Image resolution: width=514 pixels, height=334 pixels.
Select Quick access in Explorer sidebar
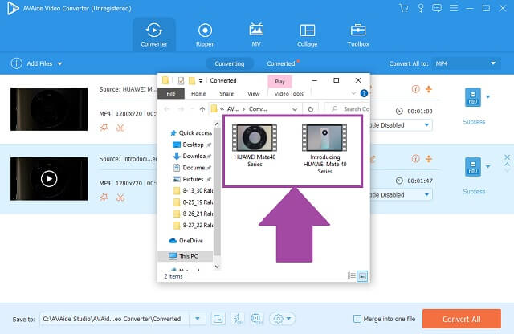tap(192, 132)
